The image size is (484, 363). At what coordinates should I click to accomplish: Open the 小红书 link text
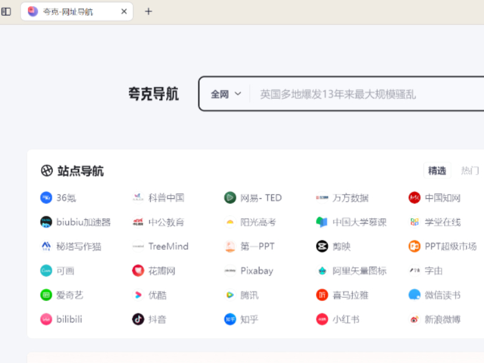[x=346, y=319]
